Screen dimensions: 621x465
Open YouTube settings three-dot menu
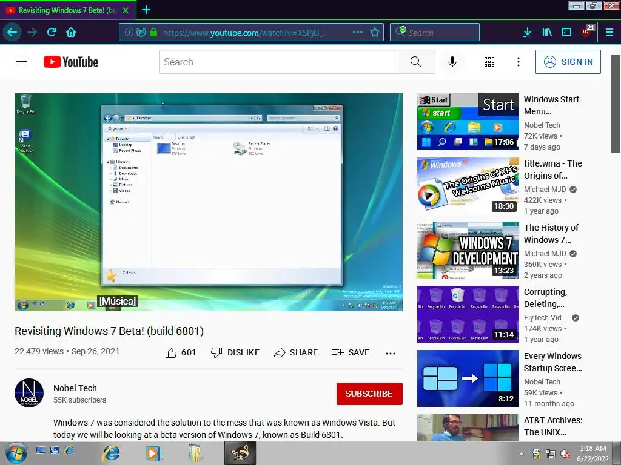click(x=518, y=62)
